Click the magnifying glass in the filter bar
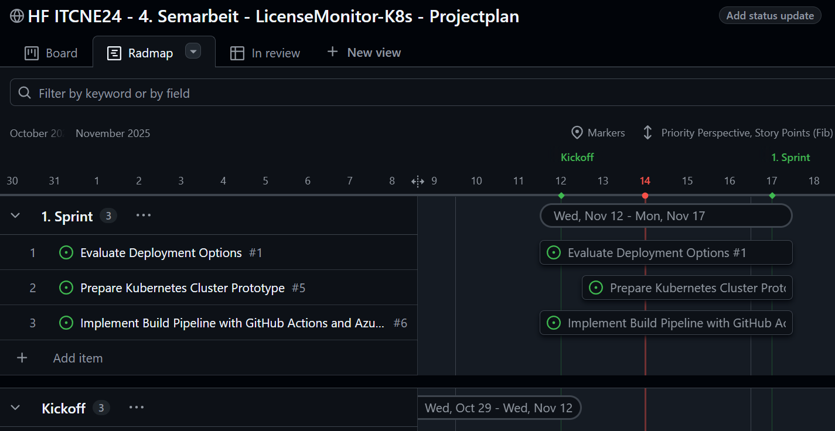Screen dimensions: 835x431 point(24,91)
